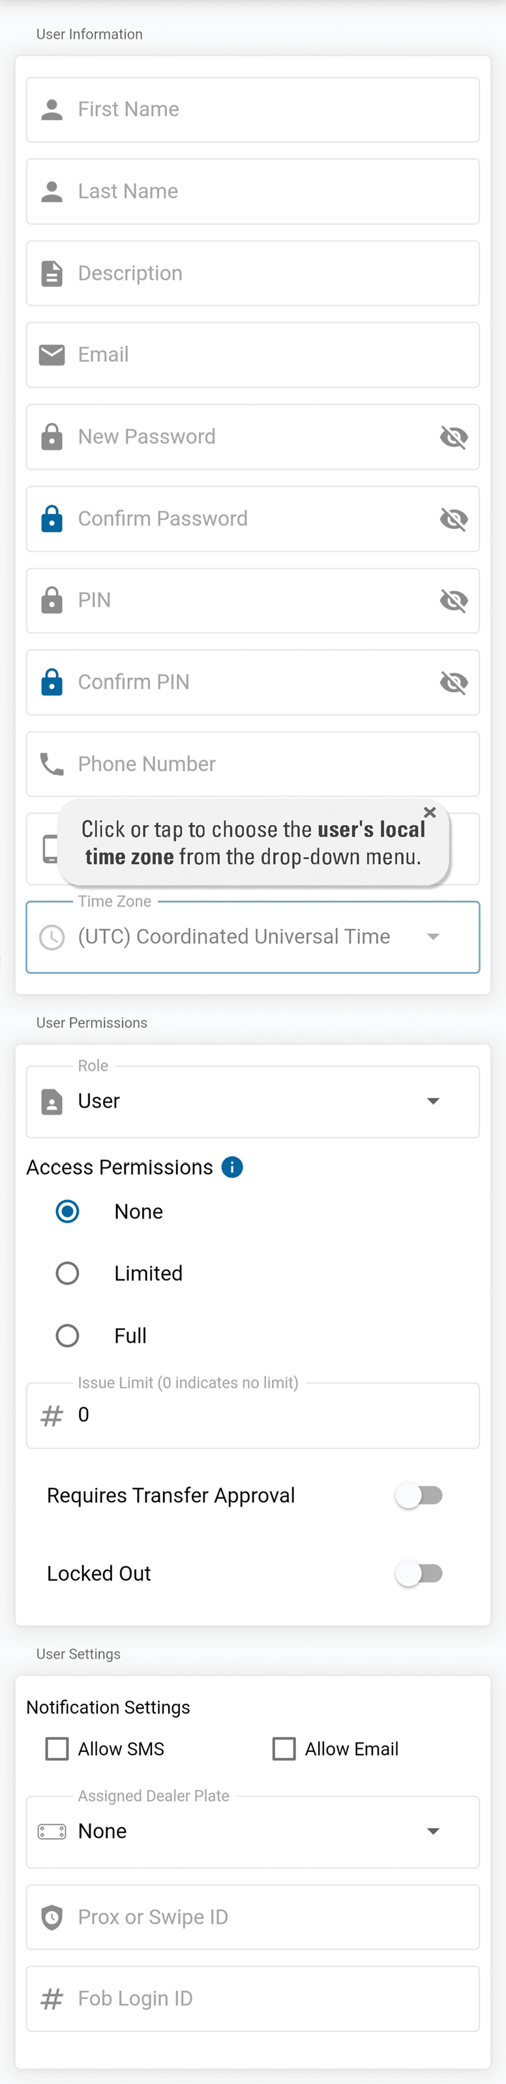Check the Allow SMS box
506x2084 pixels.
(57, 1748)
